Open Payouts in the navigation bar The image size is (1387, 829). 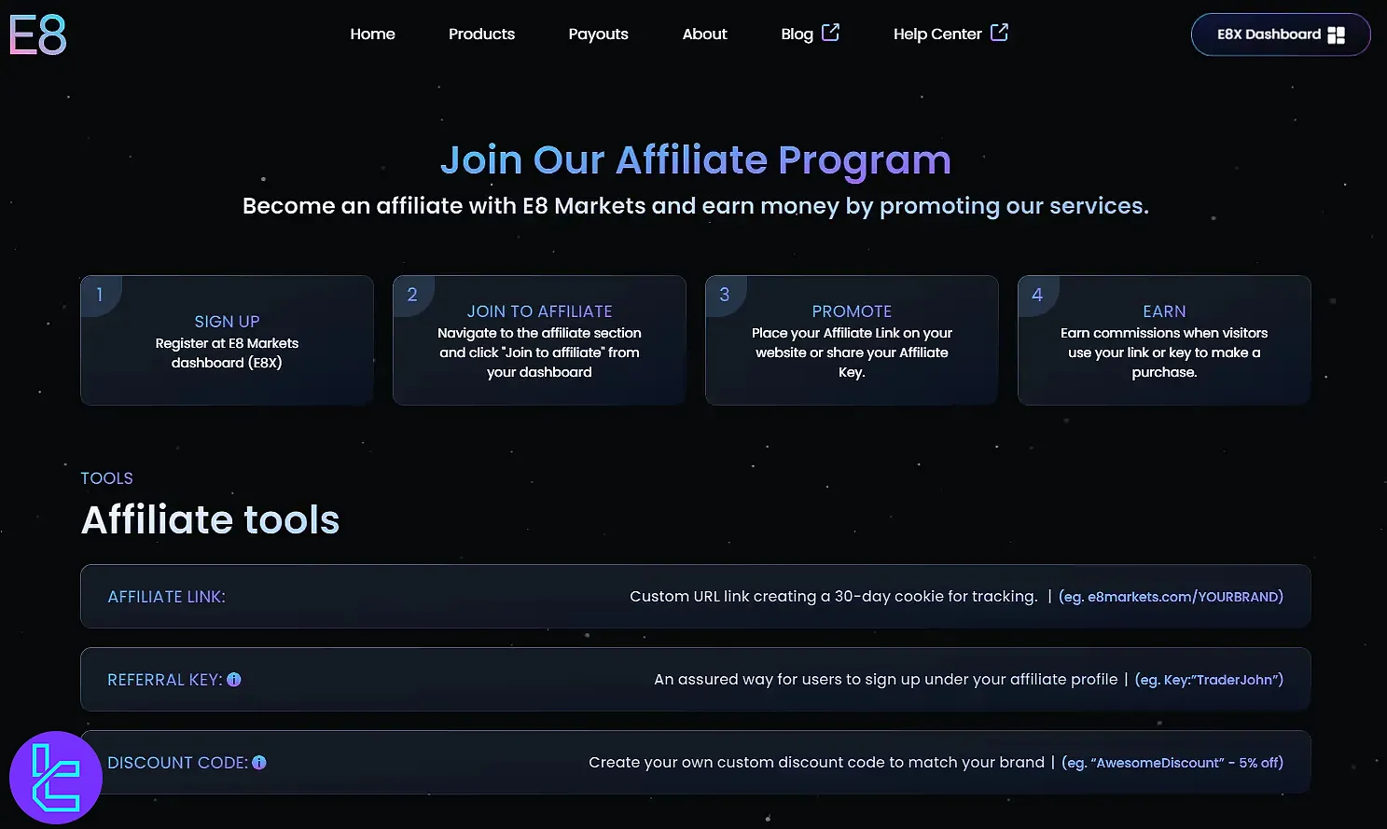598,35
